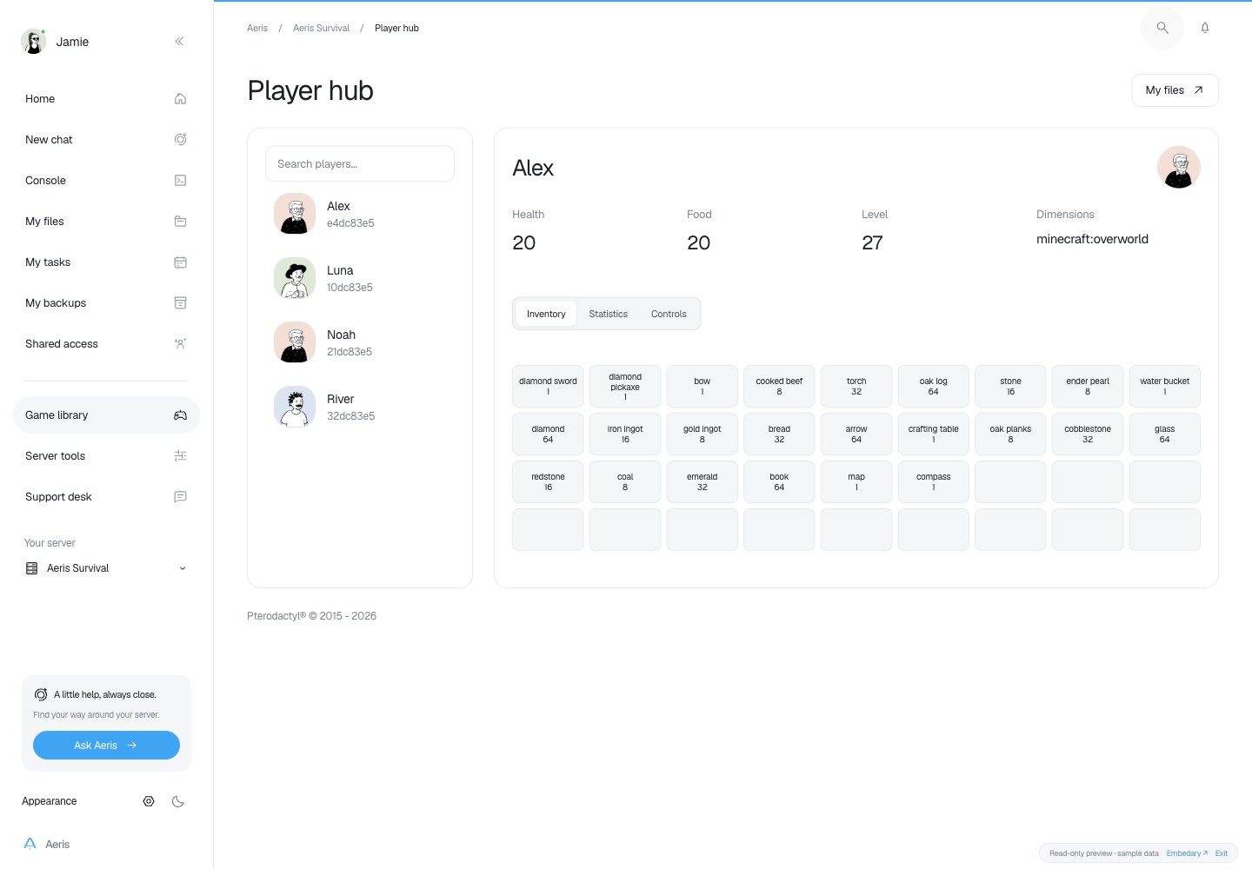
Task: Click the My files folder icon in the sidebar
Action: pos(180,221)
